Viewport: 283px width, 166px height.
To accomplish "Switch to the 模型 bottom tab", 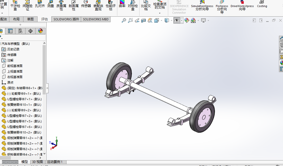I will (x=24, y=162).
